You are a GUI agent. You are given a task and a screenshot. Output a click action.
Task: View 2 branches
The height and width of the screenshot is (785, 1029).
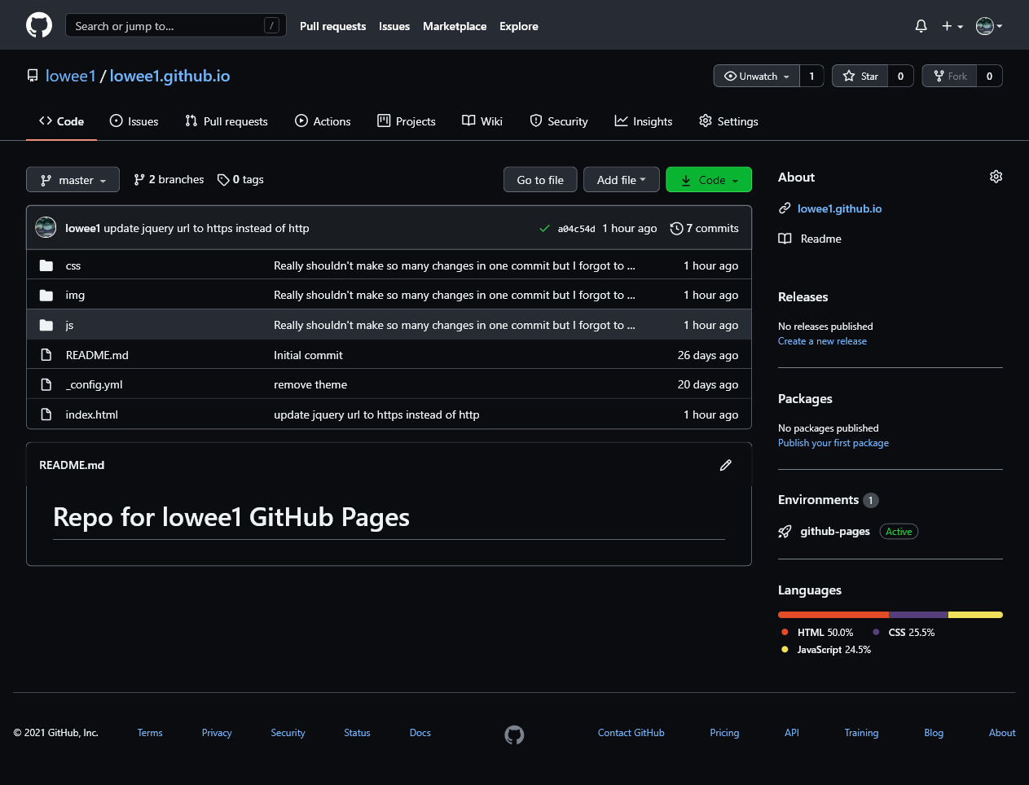coord(169,179)
